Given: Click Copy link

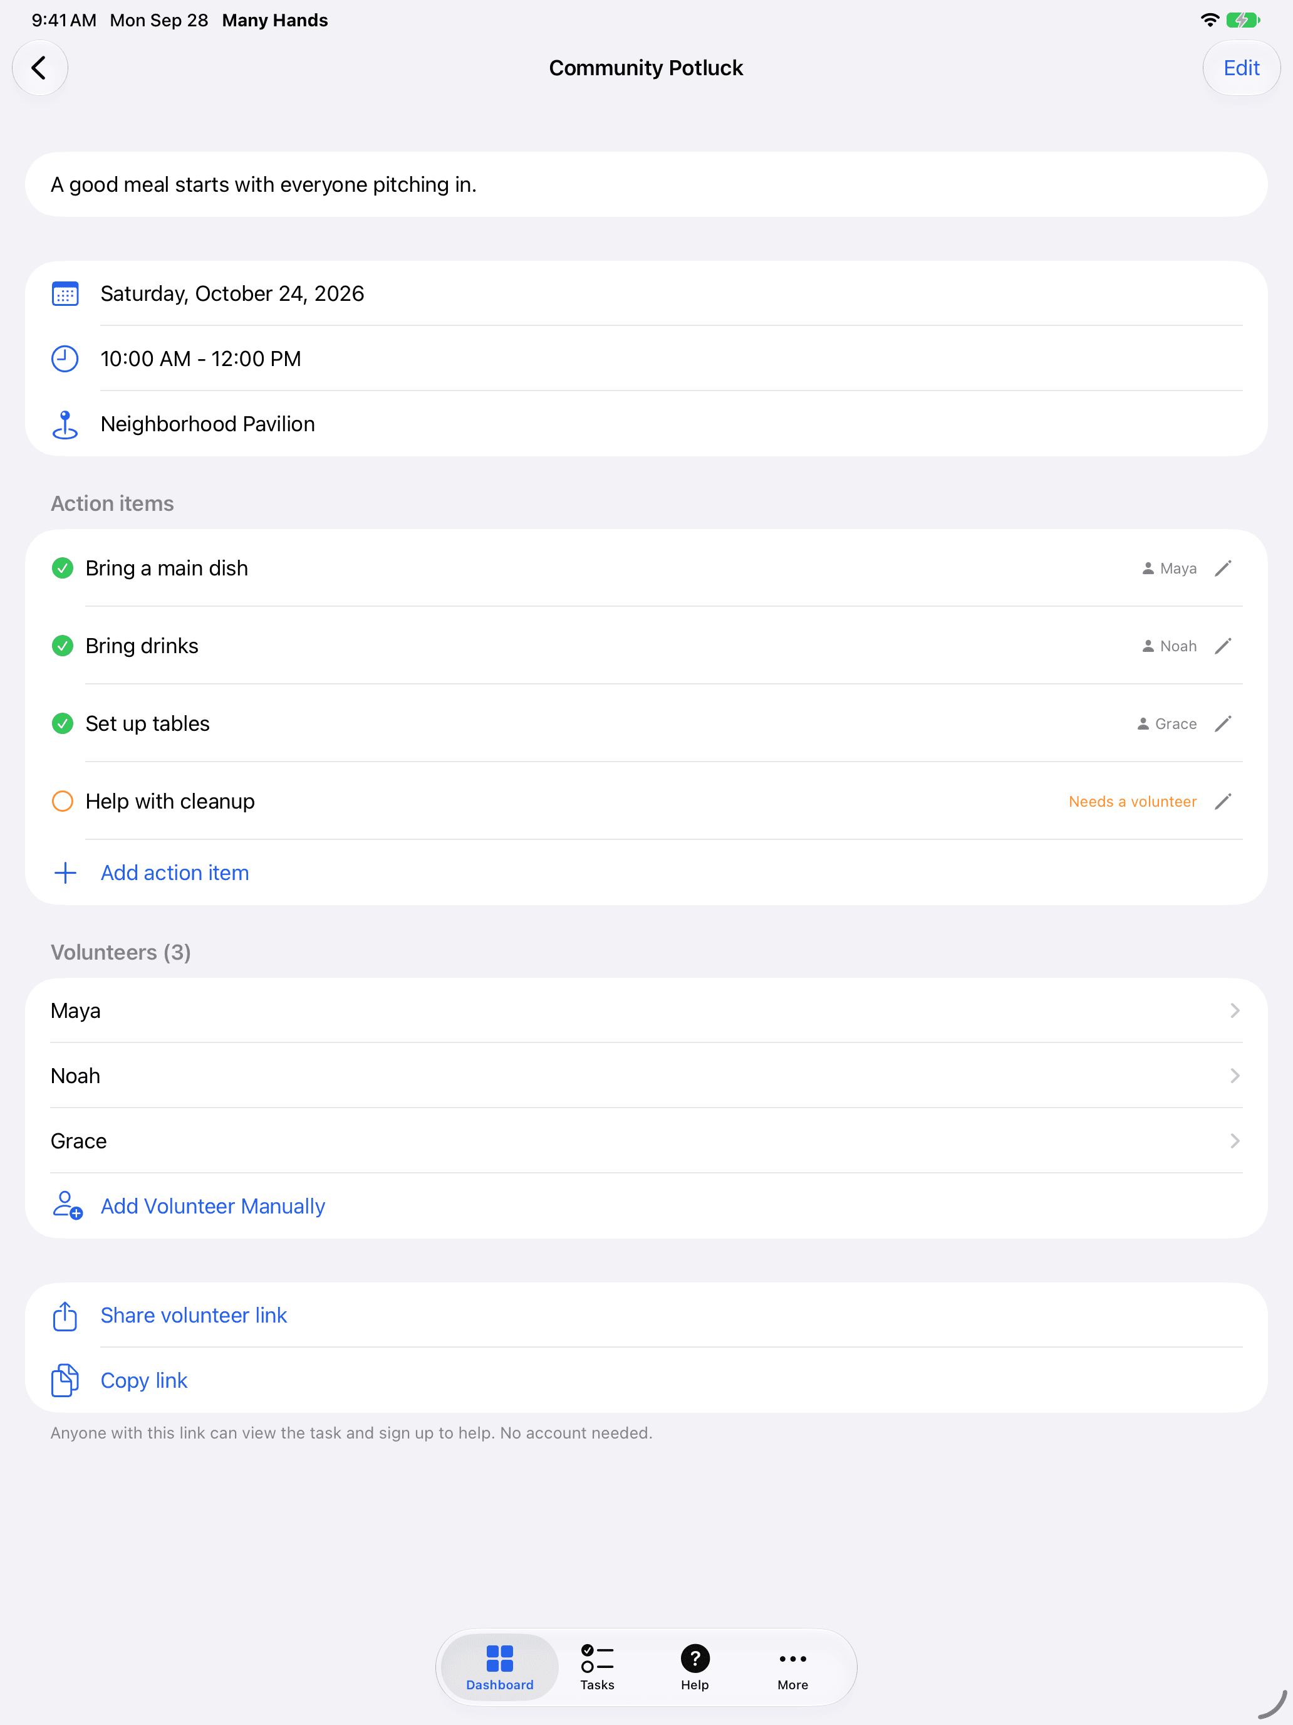Looking at the screenshot, I should [x=144, y=1381].
